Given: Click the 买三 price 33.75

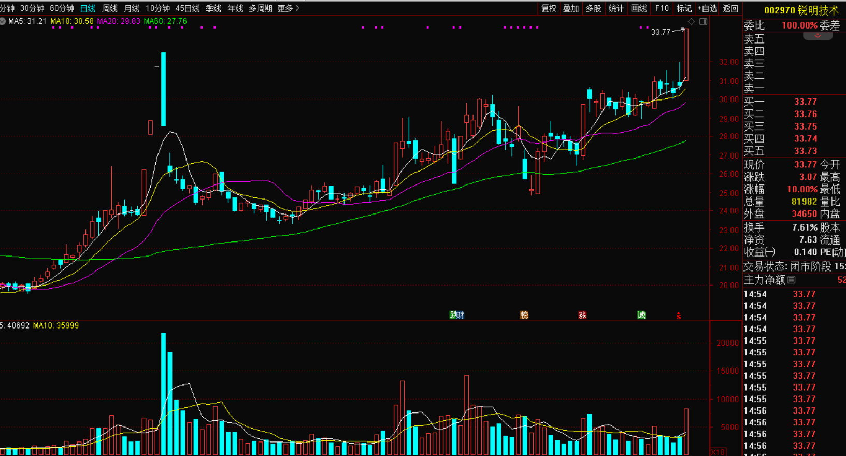Looking at the screenshot, I should tap(806, 126).
